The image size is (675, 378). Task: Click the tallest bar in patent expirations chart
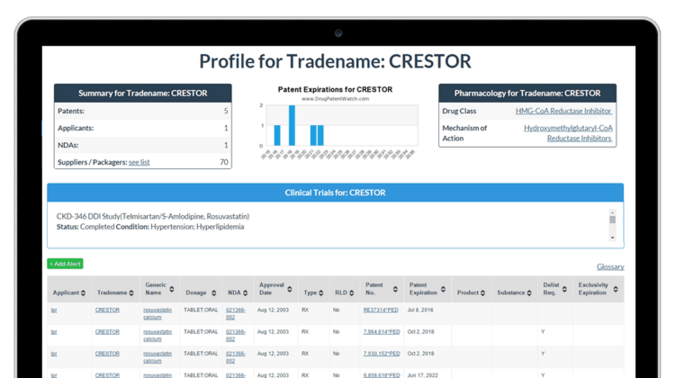coord(292,125)
